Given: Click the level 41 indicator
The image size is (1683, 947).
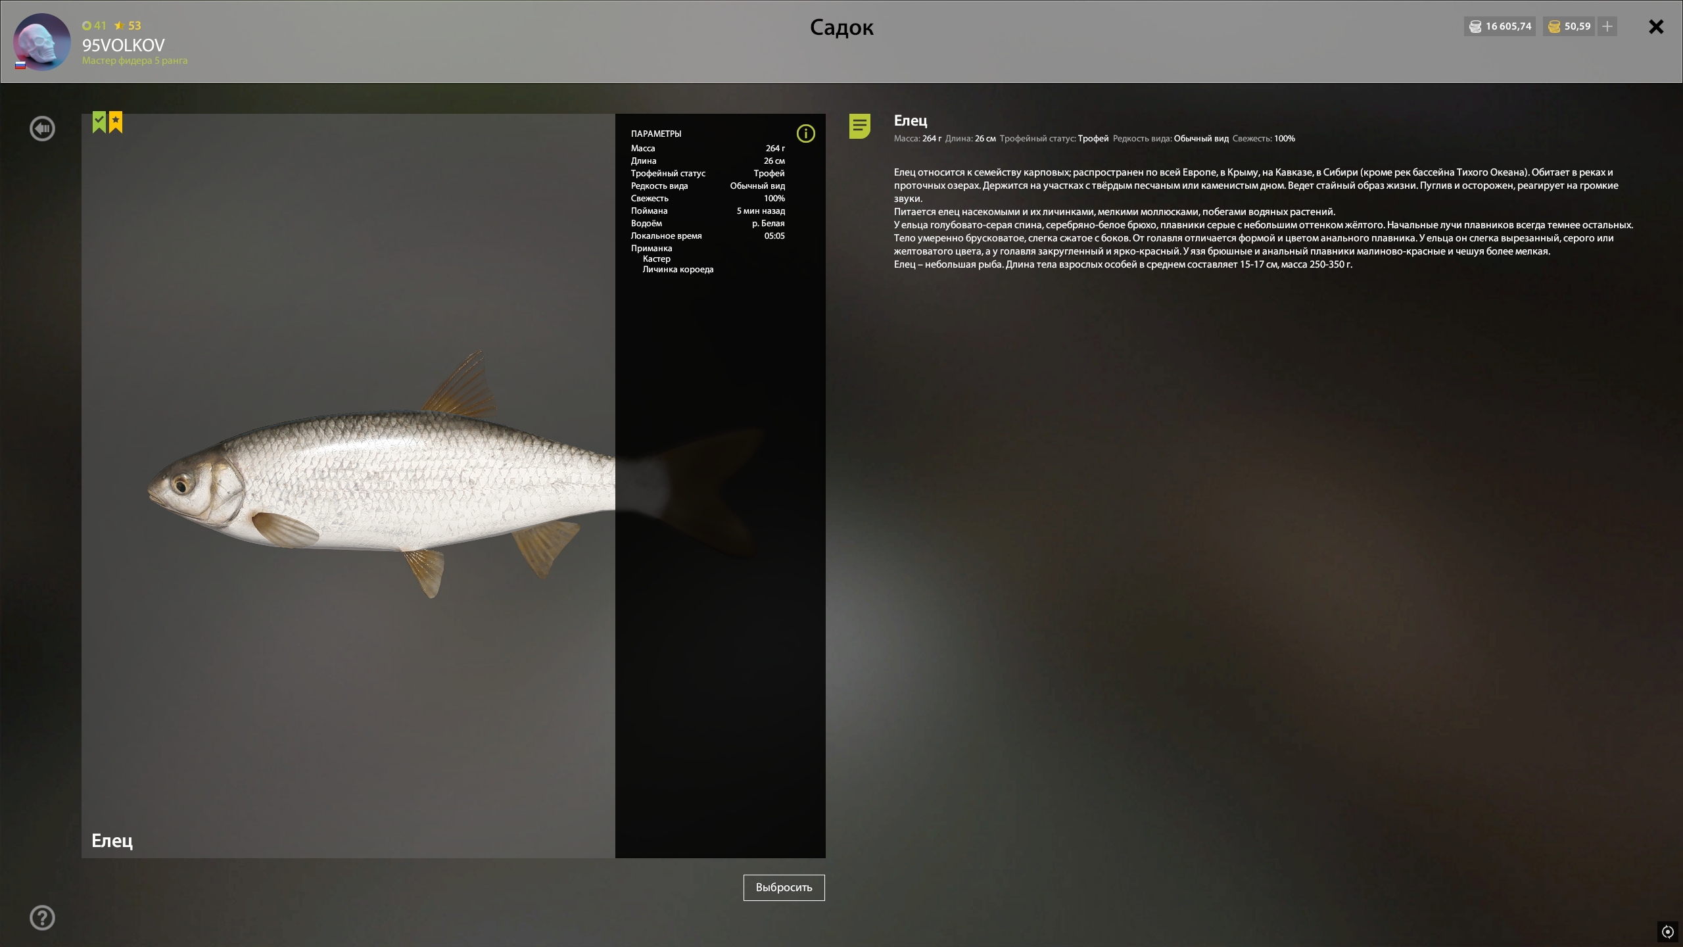Looking at the screenshot, I should (95, 26).
